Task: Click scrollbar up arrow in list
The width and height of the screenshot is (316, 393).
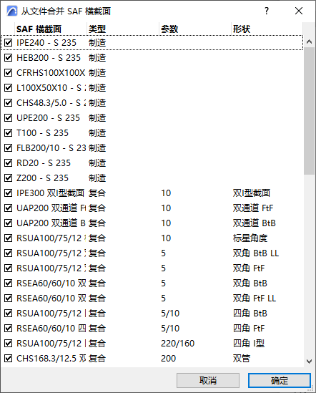Action: pos(310,42)
